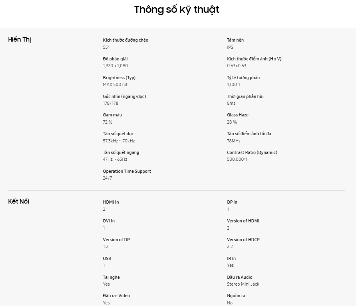Screen dimensions: 356x306
Task: Click the "Stereo Mini Jack" value
Action: [243, 284]
